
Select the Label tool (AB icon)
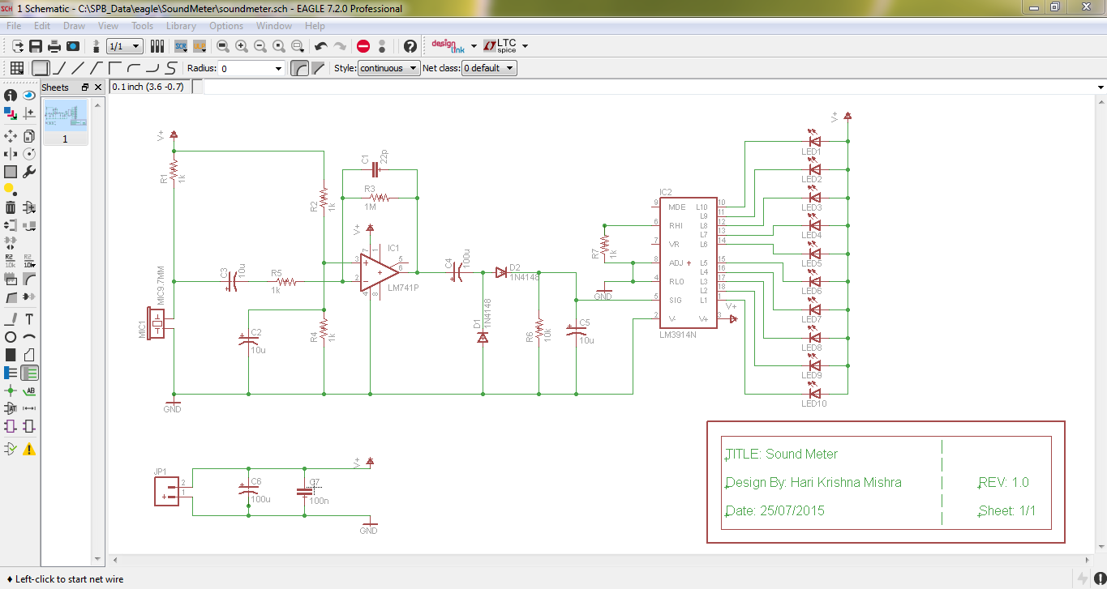tap(30, 391)
